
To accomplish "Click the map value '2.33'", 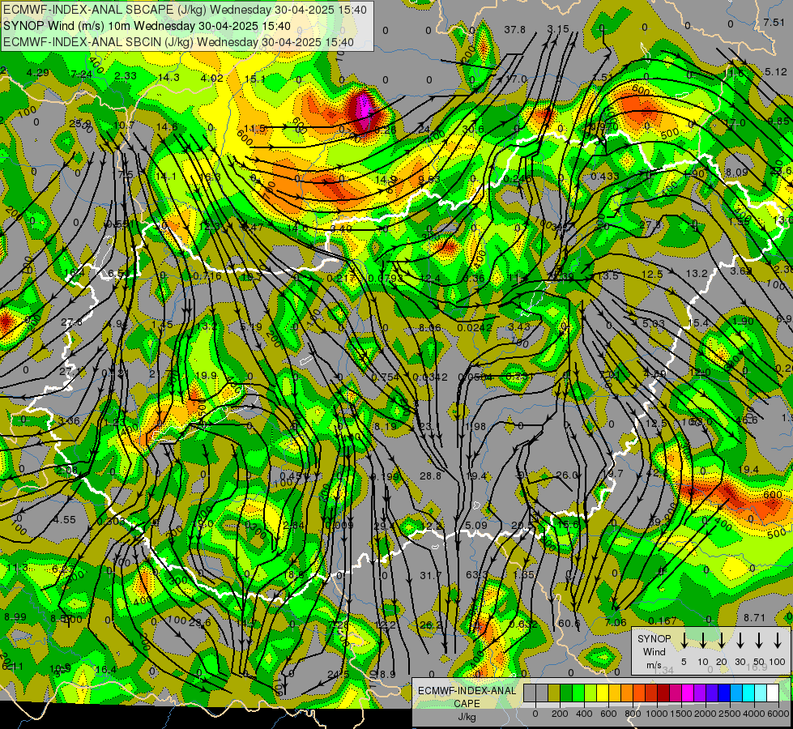I will tap(126, 76).
